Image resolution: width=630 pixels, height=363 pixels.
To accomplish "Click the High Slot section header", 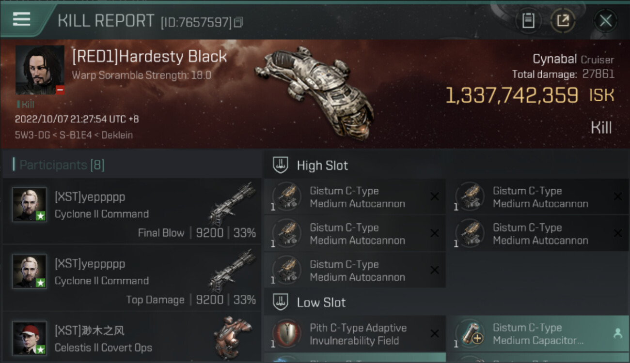I will (322, 166).
